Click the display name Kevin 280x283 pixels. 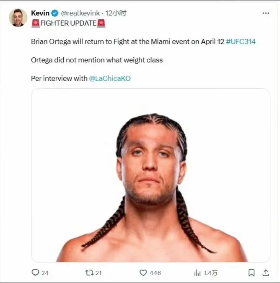(40, 13)
